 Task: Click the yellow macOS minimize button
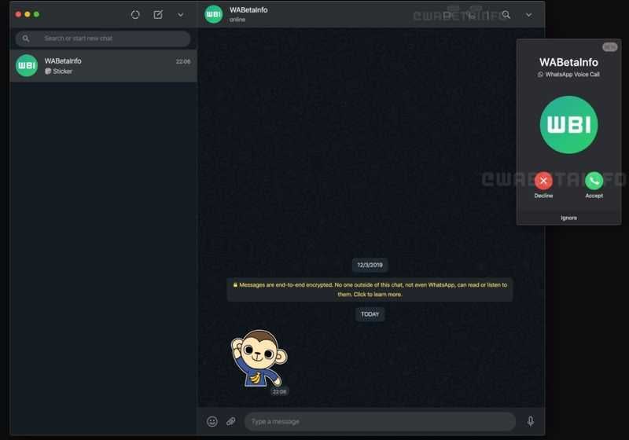pos(28,14)
